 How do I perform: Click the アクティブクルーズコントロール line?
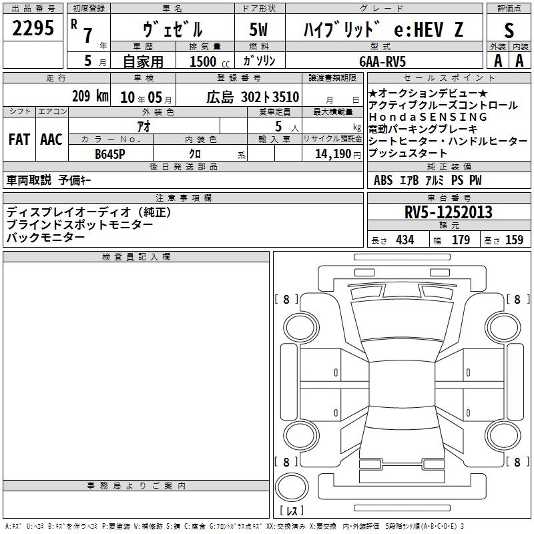443,105
